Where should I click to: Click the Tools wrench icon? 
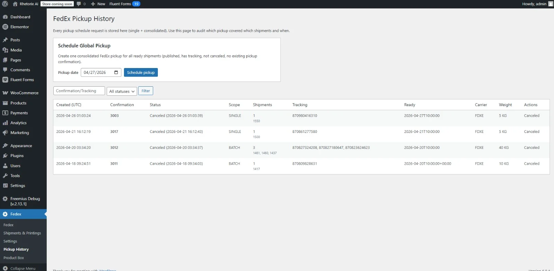click(x=5, y=176)
